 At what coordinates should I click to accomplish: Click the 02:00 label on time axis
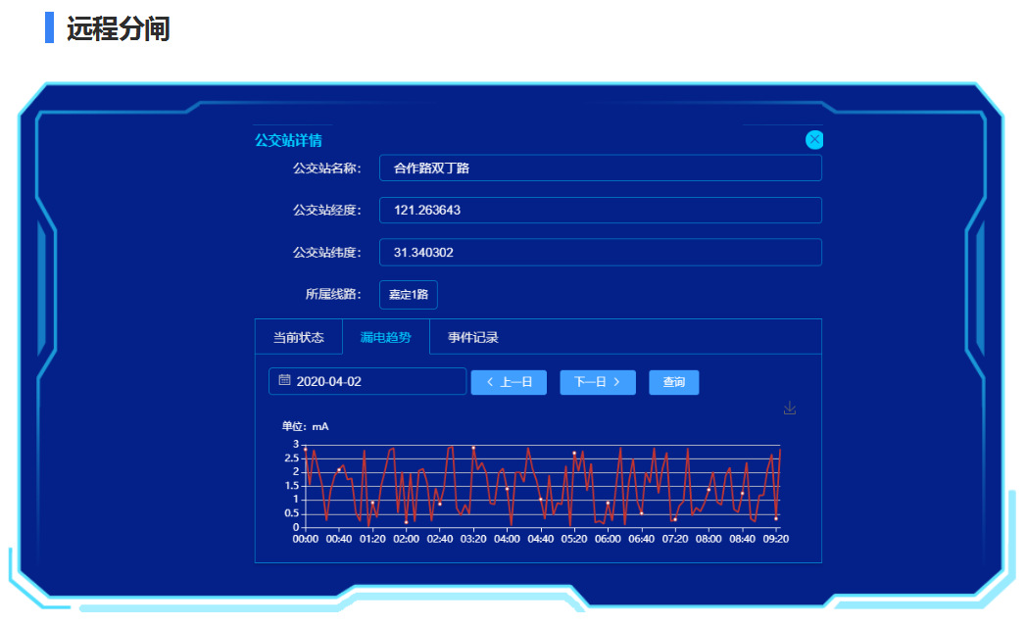click(x=406, y=538)
